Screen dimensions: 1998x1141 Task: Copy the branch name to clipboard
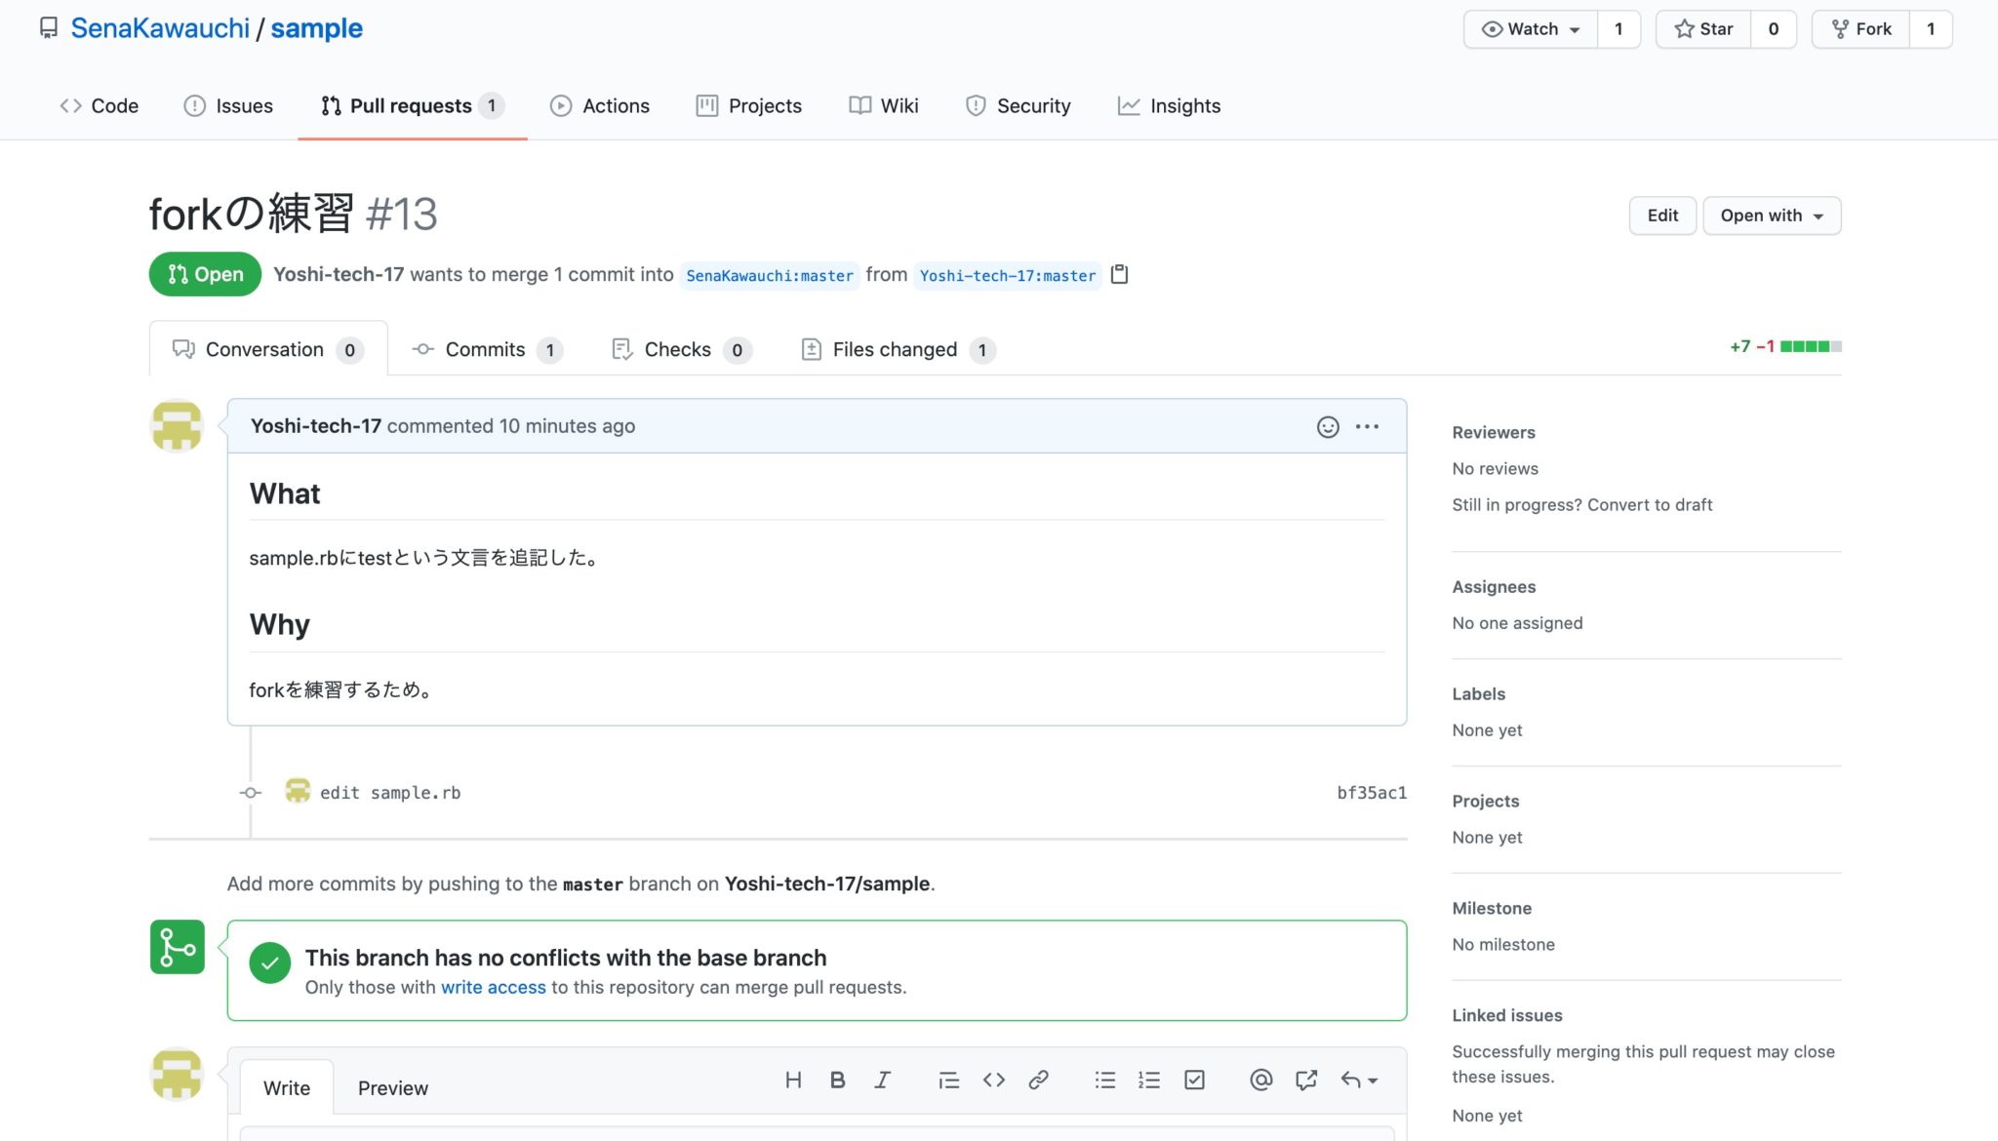[x=1119, y=275]
